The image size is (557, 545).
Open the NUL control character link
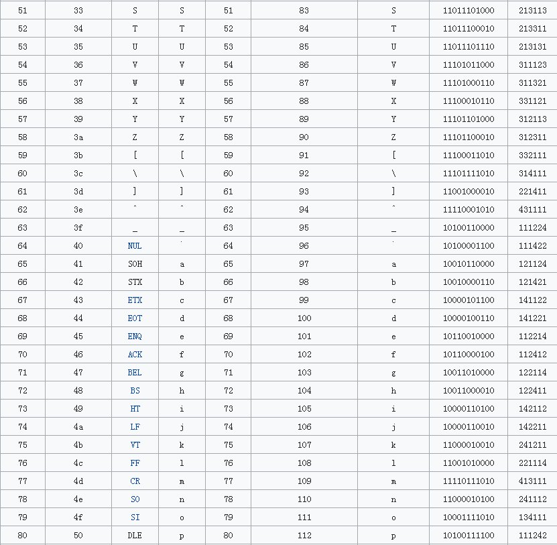coord(135,246)
